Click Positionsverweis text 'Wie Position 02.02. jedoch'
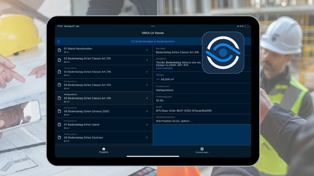Viewport: 314px width, 176px height. click(x=174, y=121)
